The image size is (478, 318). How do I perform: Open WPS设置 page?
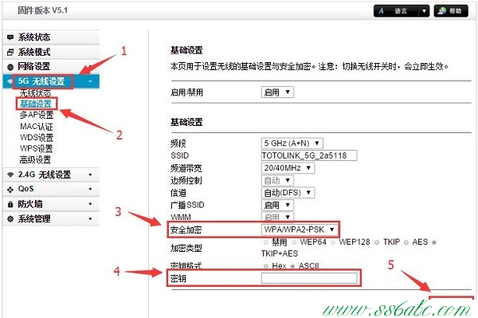(37, 148)
